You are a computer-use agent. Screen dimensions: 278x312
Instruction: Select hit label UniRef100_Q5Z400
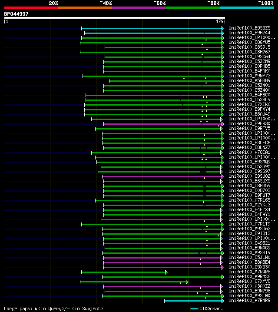pos(249,90)
